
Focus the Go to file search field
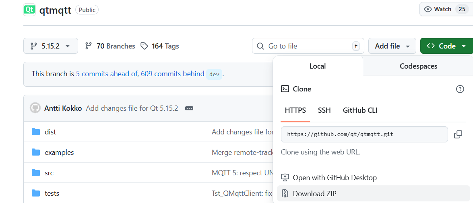[308, 46]
